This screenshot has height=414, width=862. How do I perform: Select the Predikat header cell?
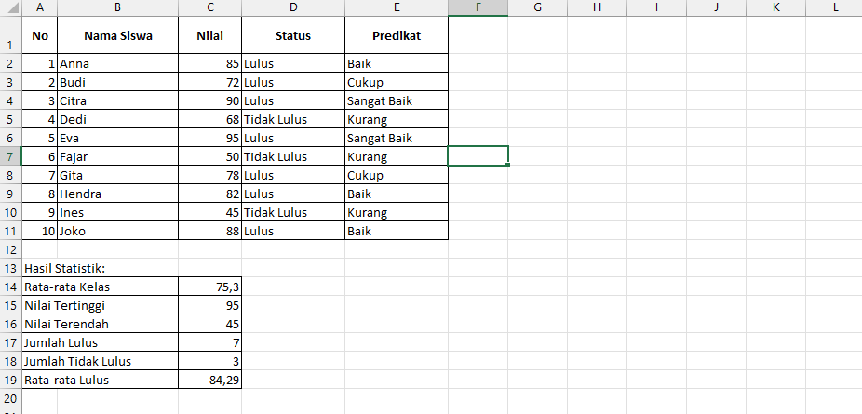pos(397,35)
